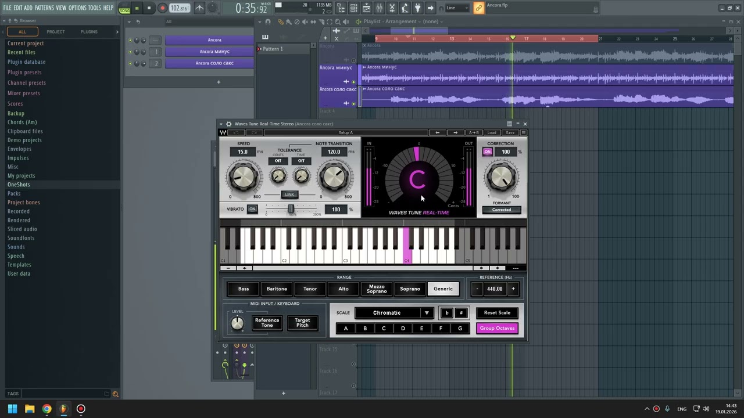Viewport: 744px width, 418px height.
Task: Toggle the Tolerance LINK button
Action: (x=289, y=194)
